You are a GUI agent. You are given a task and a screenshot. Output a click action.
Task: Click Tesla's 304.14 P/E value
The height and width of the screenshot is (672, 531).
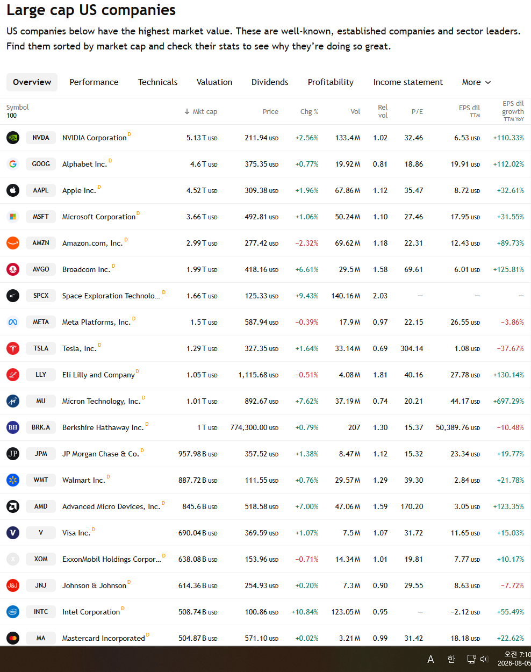click(x=412, y=349)
